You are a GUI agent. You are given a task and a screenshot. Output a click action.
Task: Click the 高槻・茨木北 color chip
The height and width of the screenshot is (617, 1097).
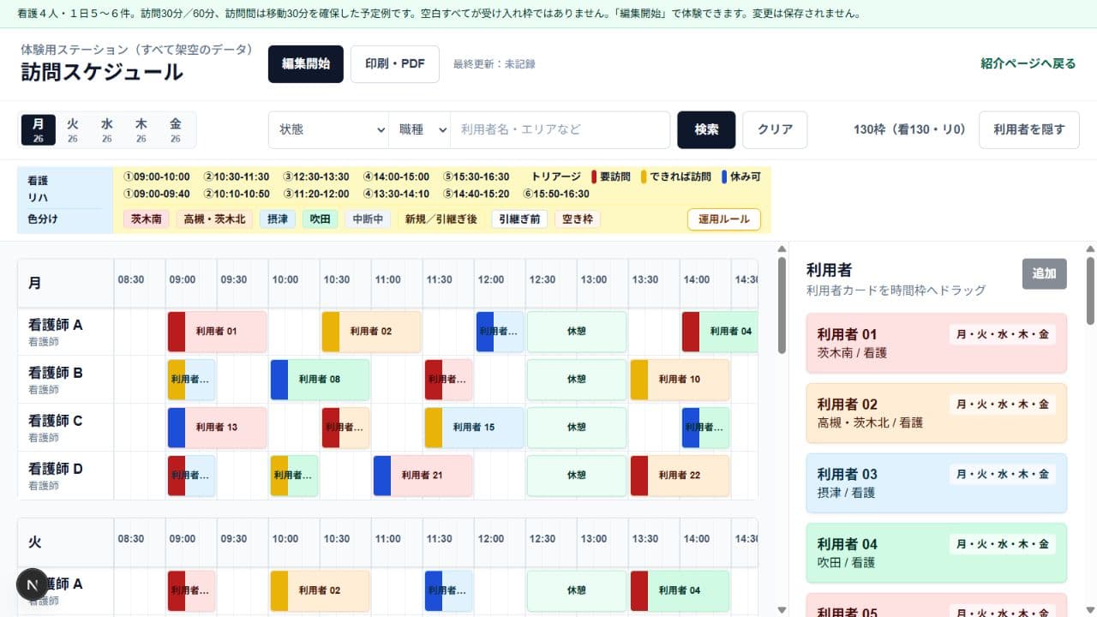pyautogui.click(x=214, y=219)
